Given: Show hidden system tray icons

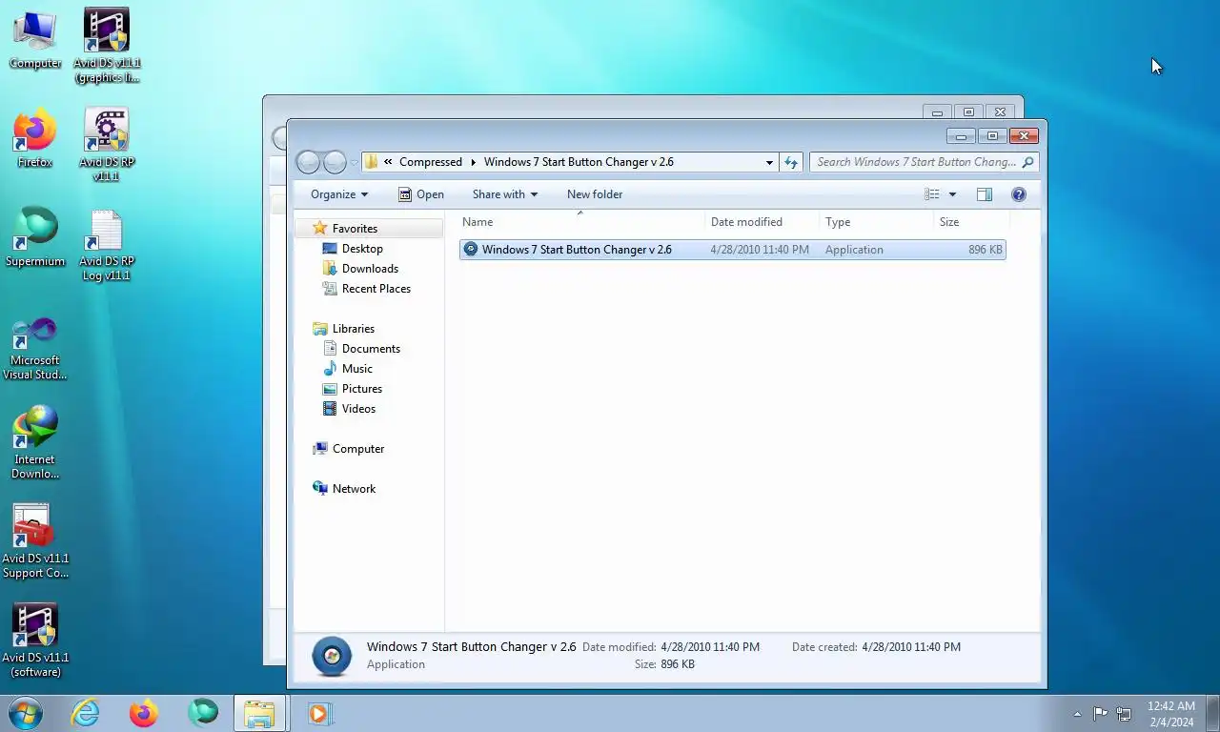Looking at the screenshot, I should pos(1077,714).
